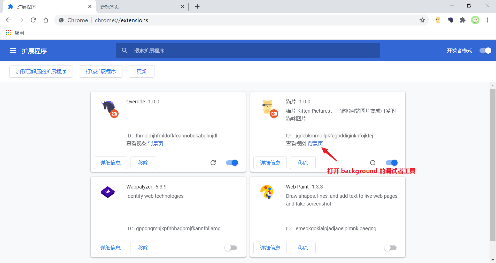Toggle 开发者模式 developer mode switch

coord(485,51)
